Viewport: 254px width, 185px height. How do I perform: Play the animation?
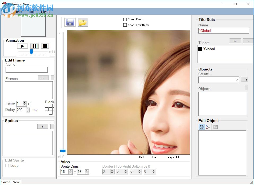pyautogui.click(x=22, y=46)
